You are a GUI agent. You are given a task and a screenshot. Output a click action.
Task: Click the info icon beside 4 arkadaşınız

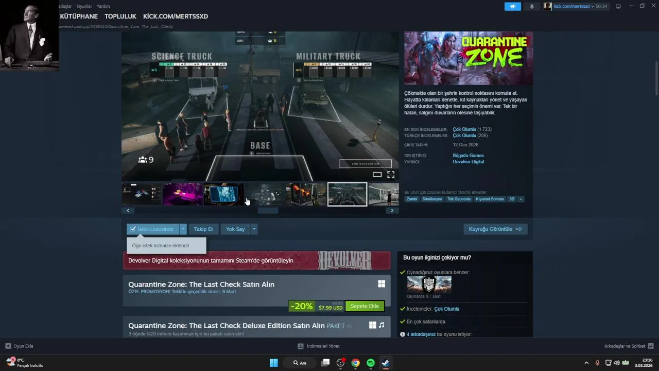[403, 334]
